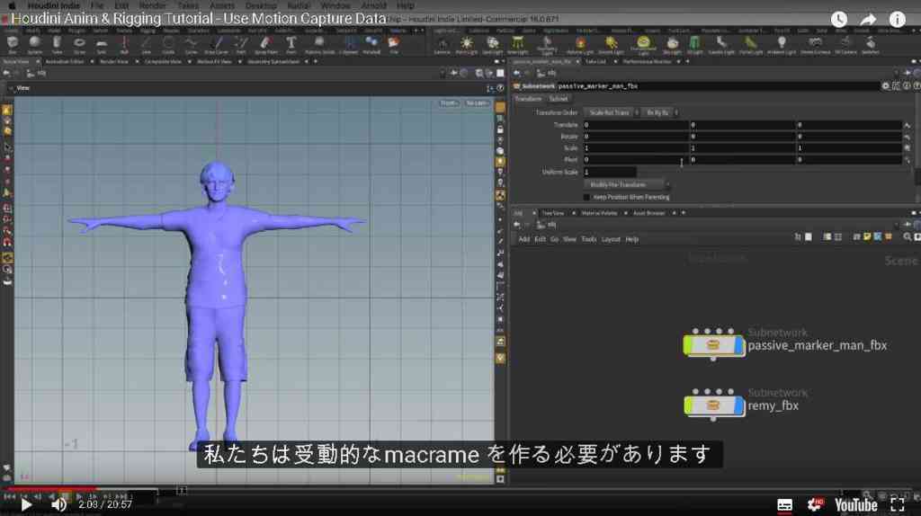Click the Uniform Scale input field
Screen dimensions: 921x516
point(610,172)
